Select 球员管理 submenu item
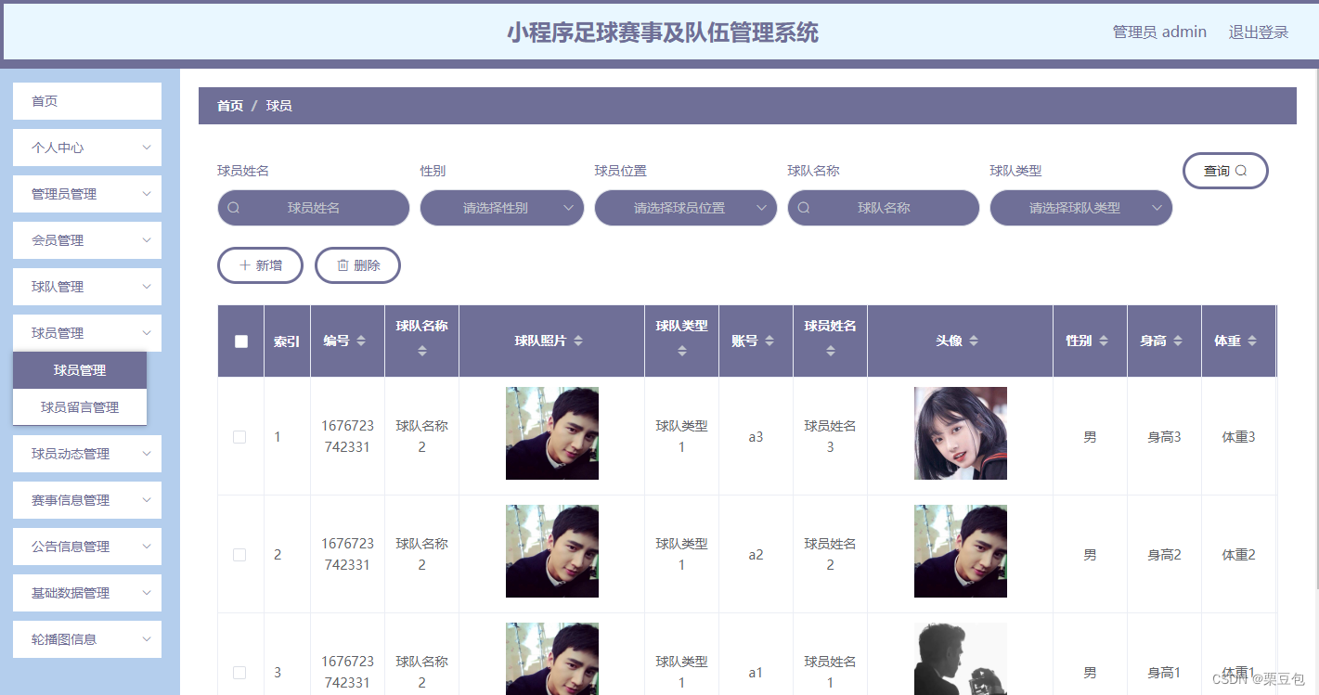Viewport: 1319px width, 695px height. [80, 370]
